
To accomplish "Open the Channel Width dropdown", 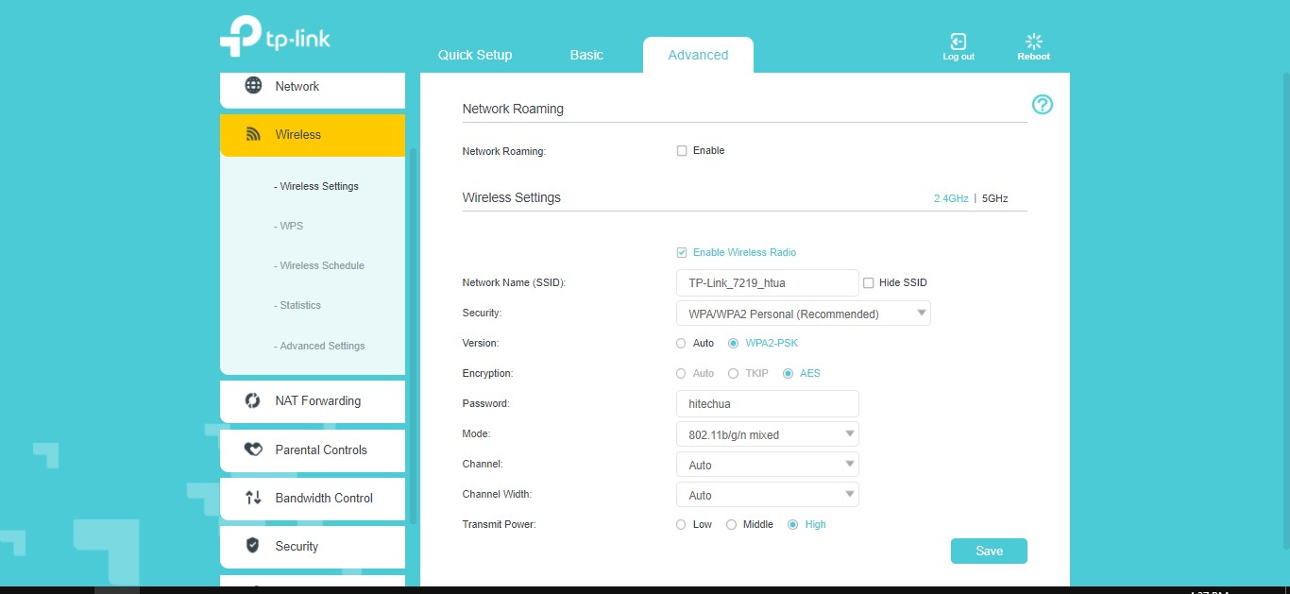I will point(767,495).
